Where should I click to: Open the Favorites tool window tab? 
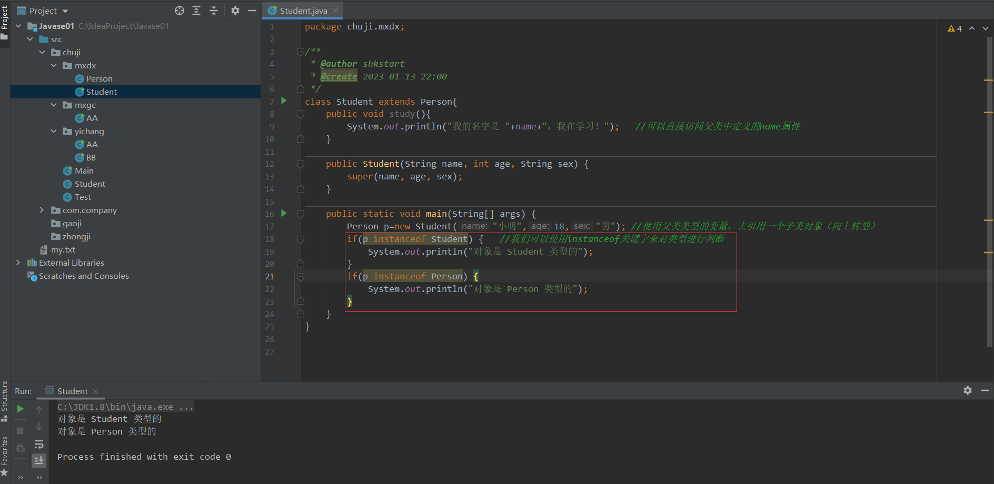tap(5, 456)
